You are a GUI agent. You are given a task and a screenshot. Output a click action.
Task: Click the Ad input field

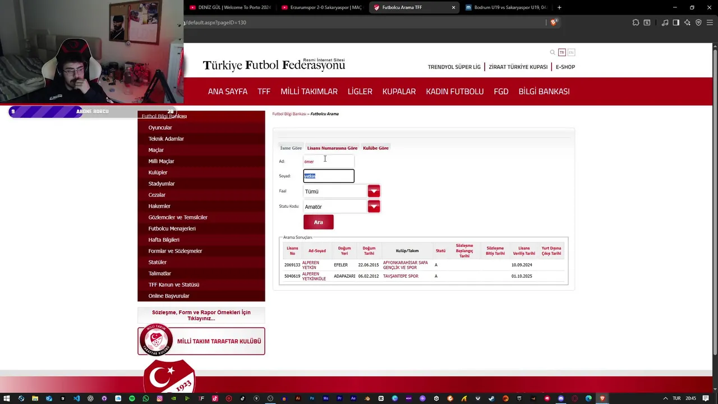coord(329,161)
